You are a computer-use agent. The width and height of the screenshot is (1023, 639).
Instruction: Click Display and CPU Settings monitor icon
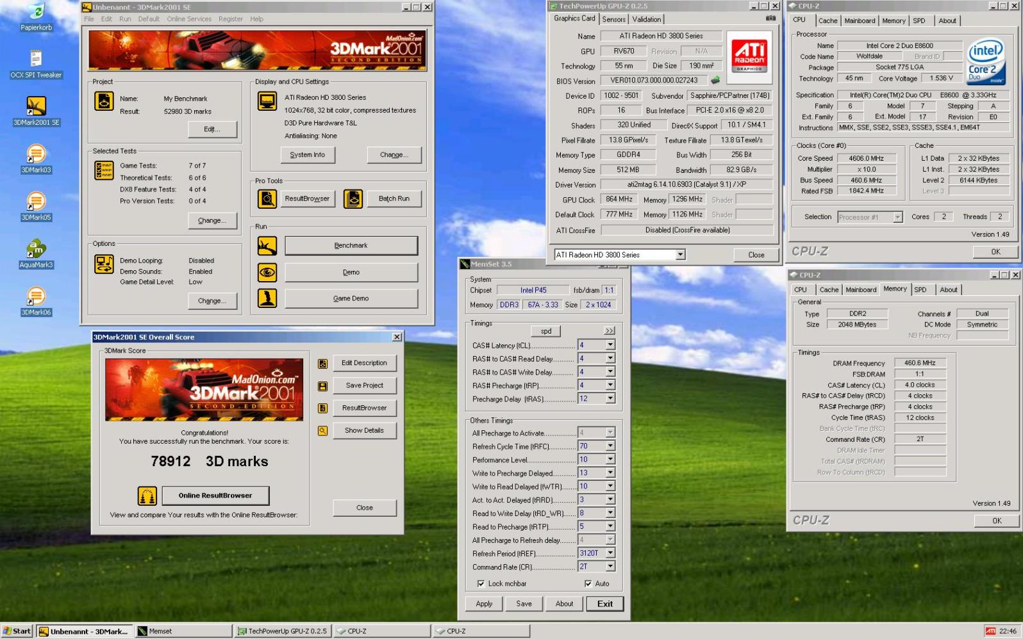coord(267,101)
